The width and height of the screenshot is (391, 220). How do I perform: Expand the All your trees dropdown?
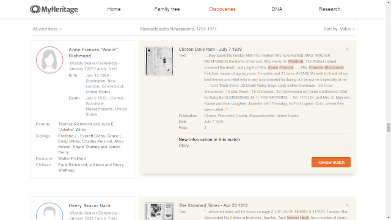(47, 29)
